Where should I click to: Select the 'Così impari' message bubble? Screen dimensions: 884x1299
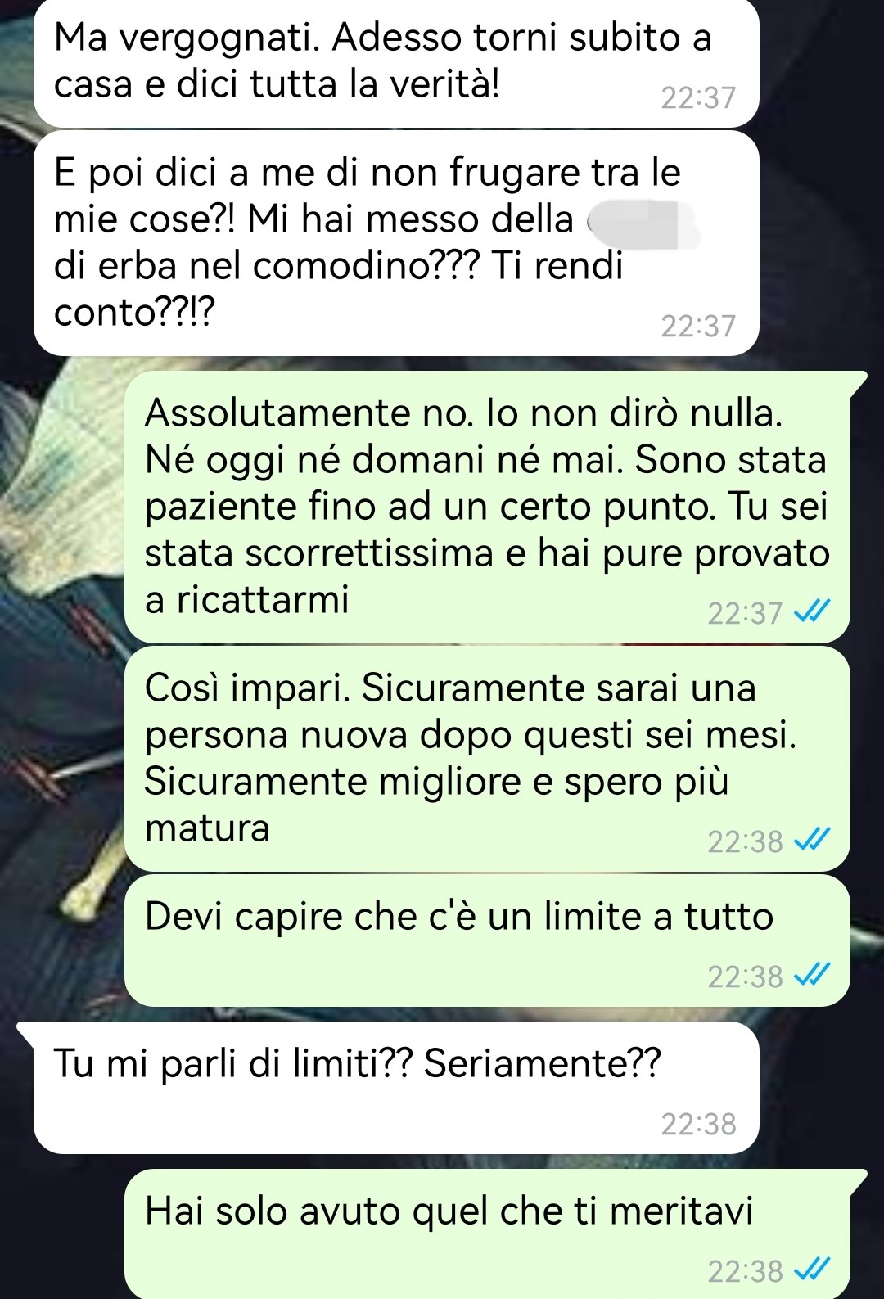point(487,759)
